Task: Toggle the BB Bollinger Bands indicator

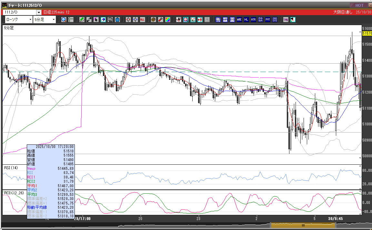Action: click(x=232, y=20)
